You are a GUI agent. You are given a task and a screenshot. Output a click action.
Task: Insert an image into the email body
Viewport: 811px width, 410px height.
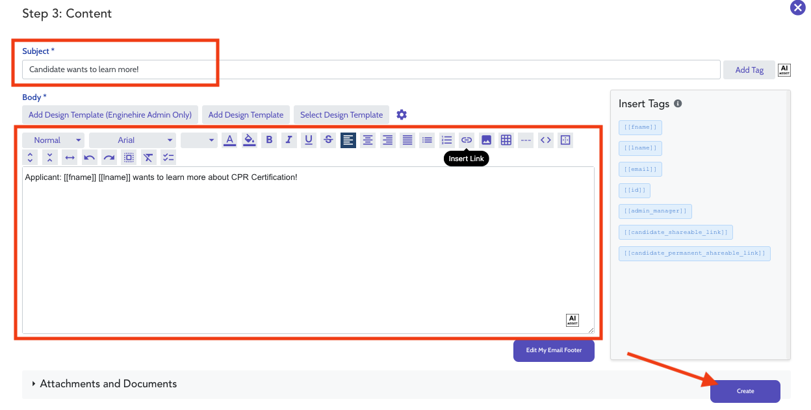pyautogui.click(x=486, y=140)
